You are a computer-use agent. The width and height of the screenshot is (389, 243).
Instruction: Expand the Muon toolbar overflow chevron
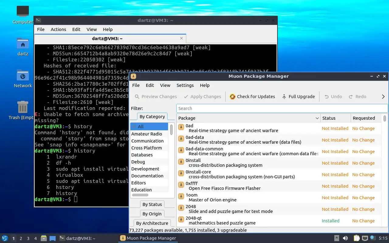[x=383, y=97]
